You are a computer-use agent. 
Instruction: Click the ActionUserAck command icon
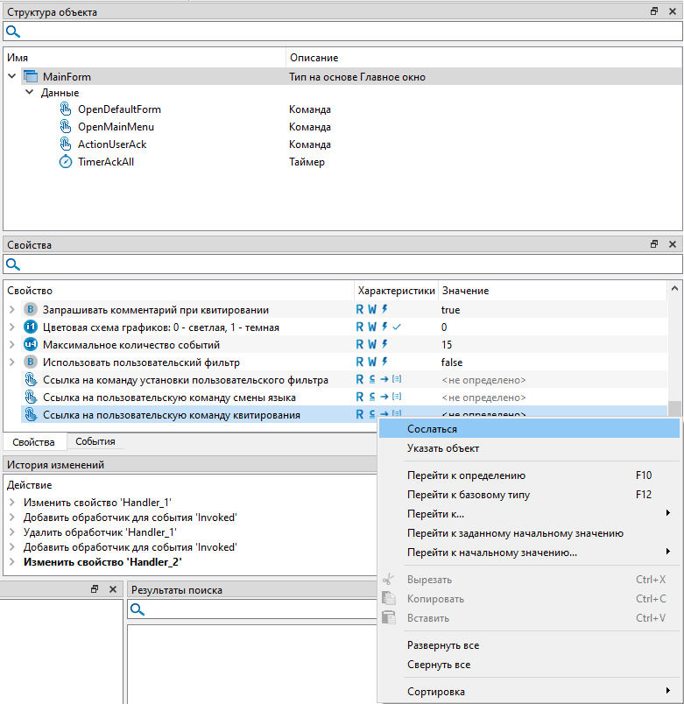(66, 144)
